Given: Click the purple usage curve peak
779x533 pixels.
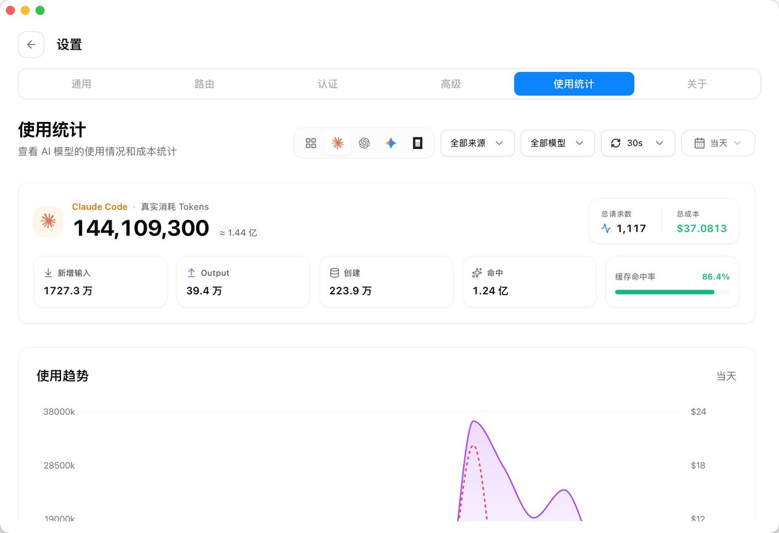Looking at the screenshot, I should (x=475, y=421).
